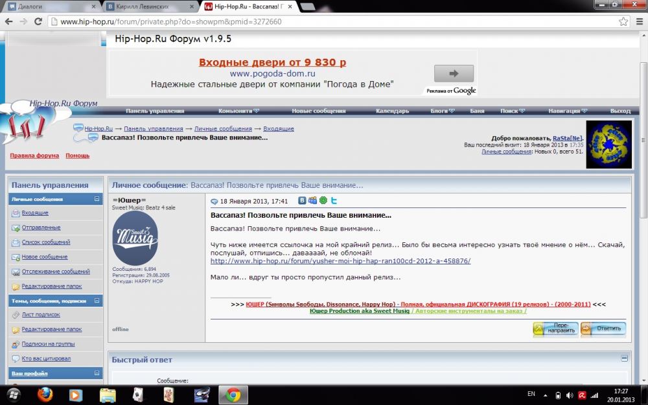The height and width of the screenshot is (405, 648).
Task: Click the page vertical scrollbar
Action: tap(643, 141)
